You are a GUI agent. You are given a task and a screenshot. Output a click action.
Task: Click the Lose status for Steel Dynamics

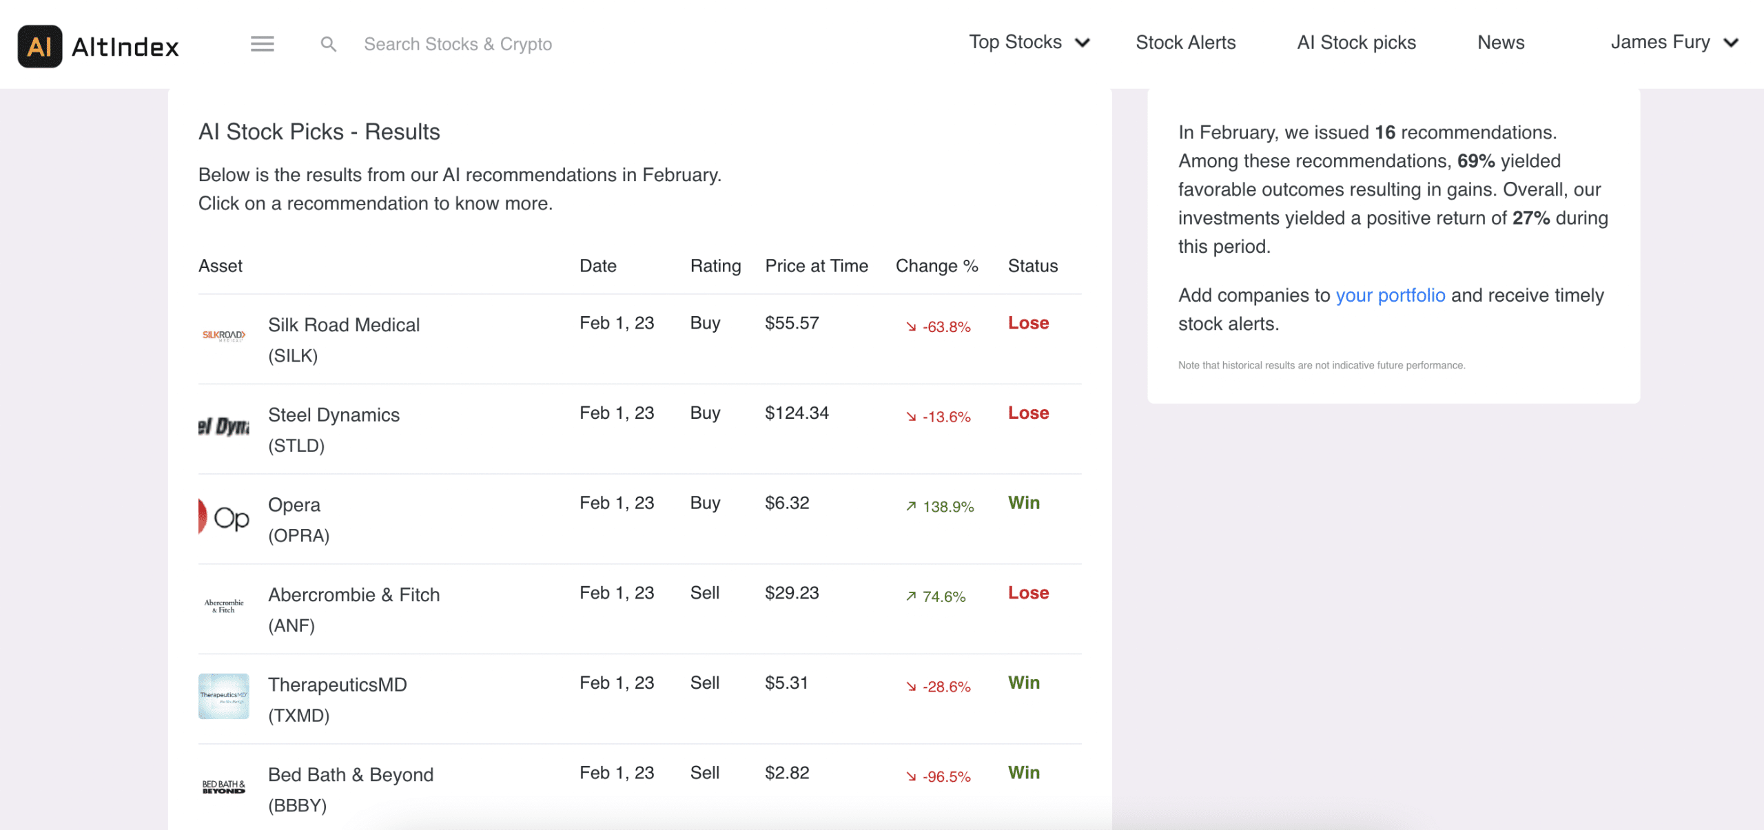(1028, 413)
